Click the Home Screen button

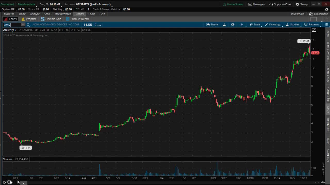[x=233, y=4]
